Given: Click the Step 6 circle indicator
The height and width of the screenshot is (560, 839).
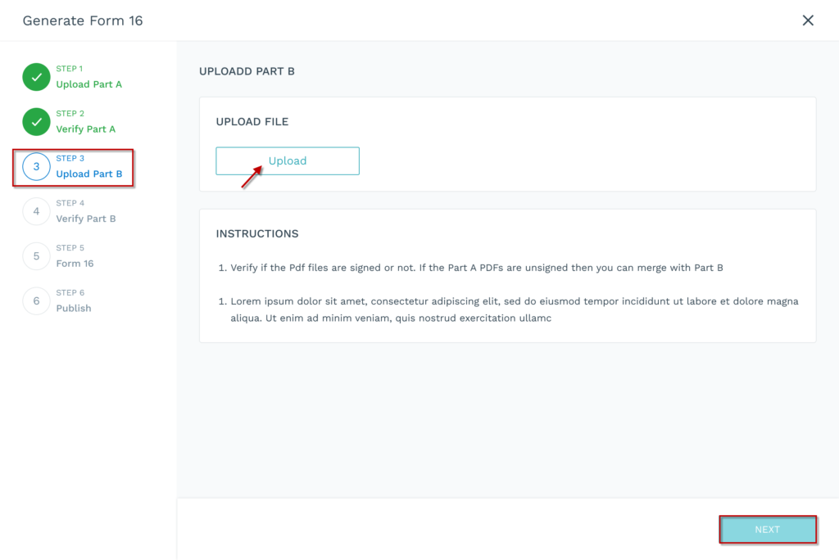Looking at the screenshot, I should click(x=36, y=300).
